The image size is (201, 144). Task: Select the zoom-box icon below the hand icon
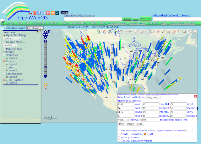[46, 89]
